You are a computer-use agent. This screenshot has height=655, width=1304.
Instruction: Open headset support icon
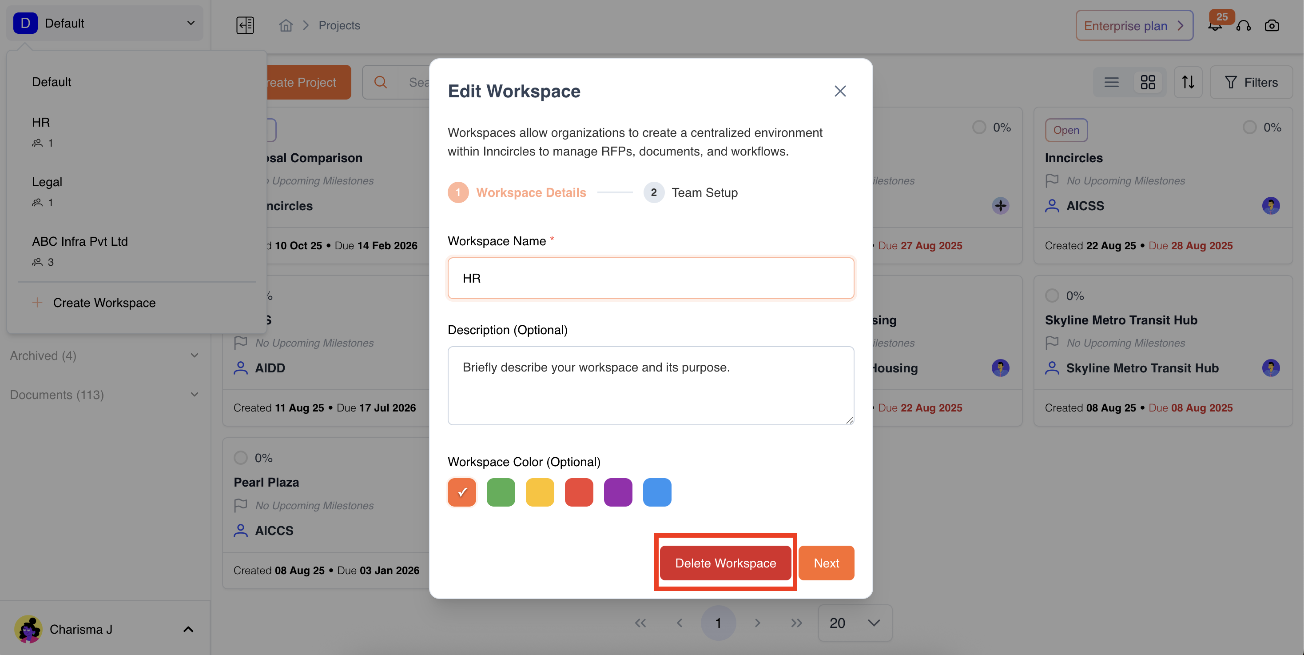click(1243, 25)
